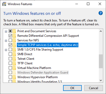Screen dimensions: 106x94
Task: Click folder icon beside SMB Direct
Action: click(14, 54)
